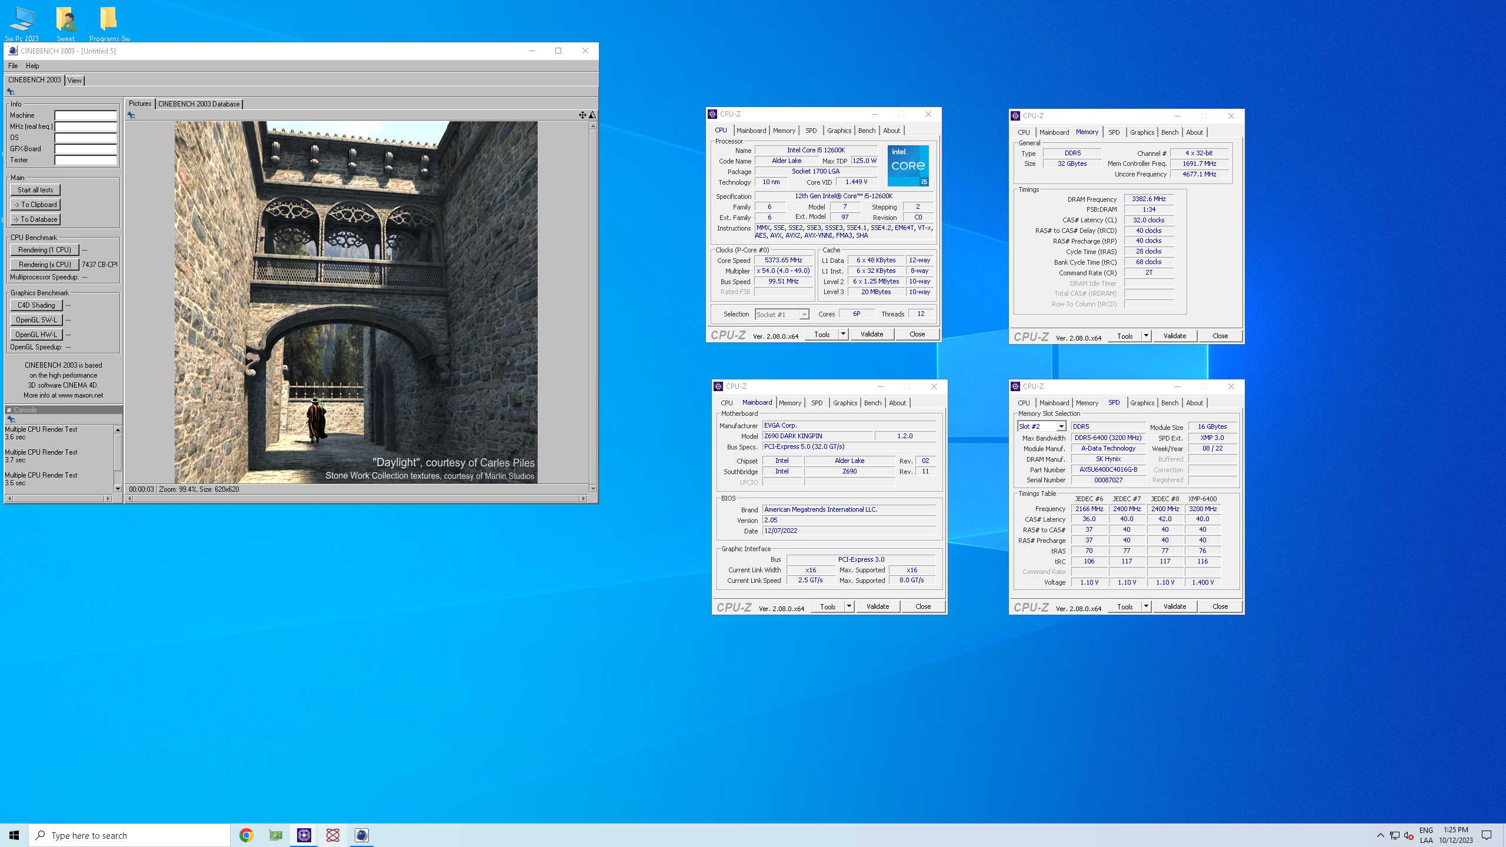Viewport: 1506px width, 847px height.
Task: Click the GFX-Board input field
Action: pyautogui.click(x=86, y=149)
